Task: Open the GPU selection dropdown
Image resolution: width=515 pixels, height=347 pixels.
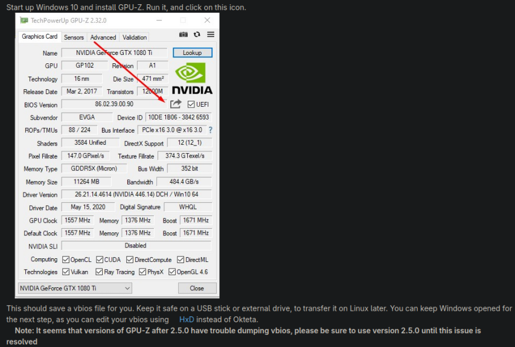Action: (x=75, y=288)
